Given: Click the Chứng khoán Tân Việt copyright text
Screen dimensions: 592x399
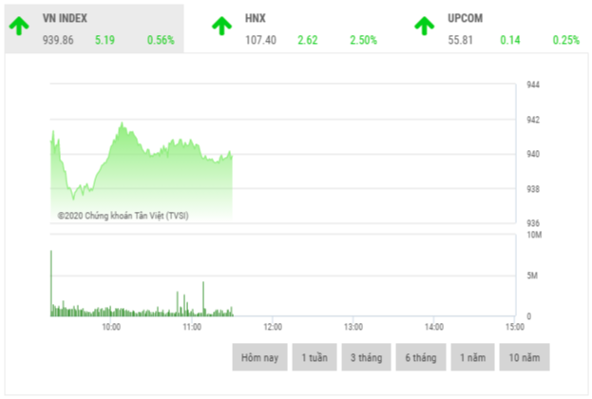Looking at the screenshot, I should click(123, 216).
